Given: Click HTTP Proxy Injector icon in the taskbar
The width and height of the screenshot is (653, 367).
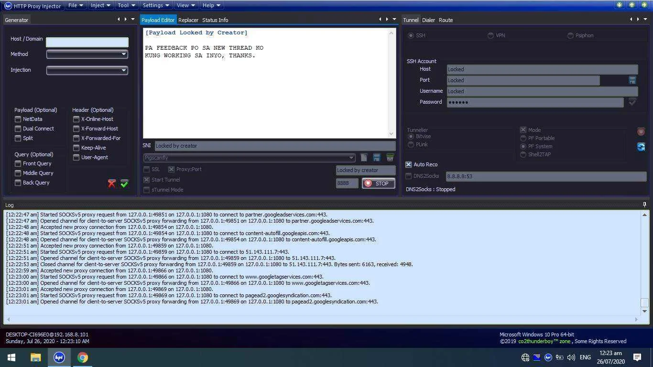Looking at the screenshot, I should pos(59,357).
